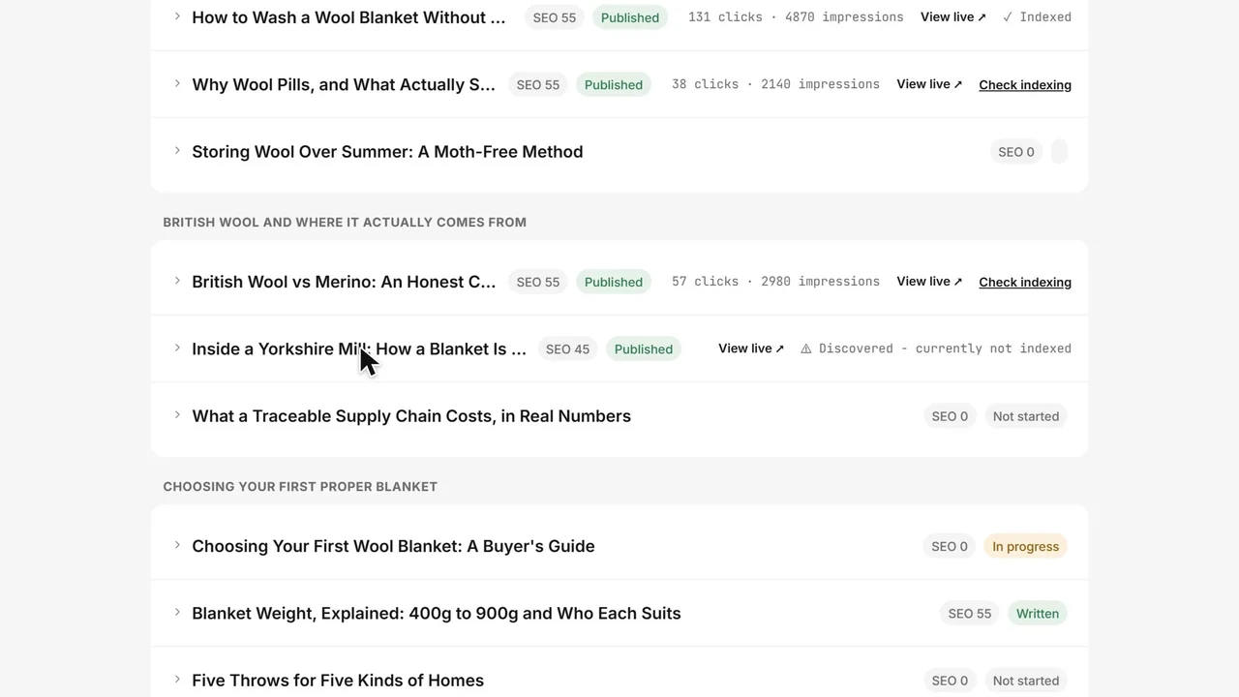
Task: Click the warning icon beside 'Discovered - currently not indexed'
Action: (806, 348)
